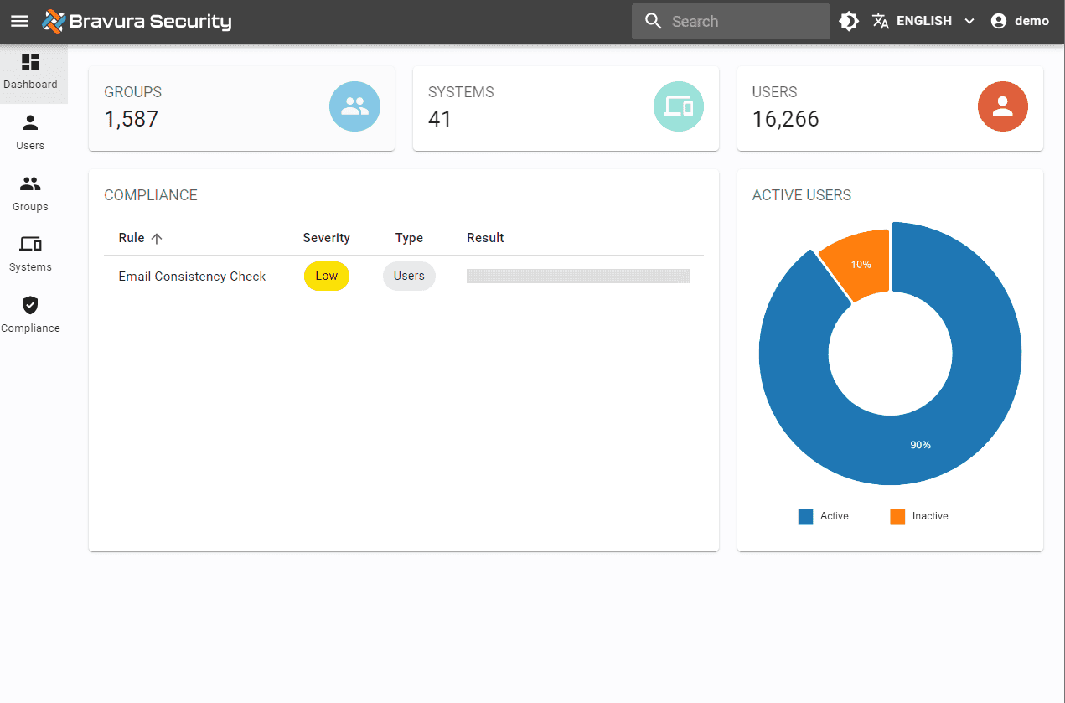Toggle the Active legend entry in the chart
The width and height of the screenshot is (1065, 703).
click(825, 516)
